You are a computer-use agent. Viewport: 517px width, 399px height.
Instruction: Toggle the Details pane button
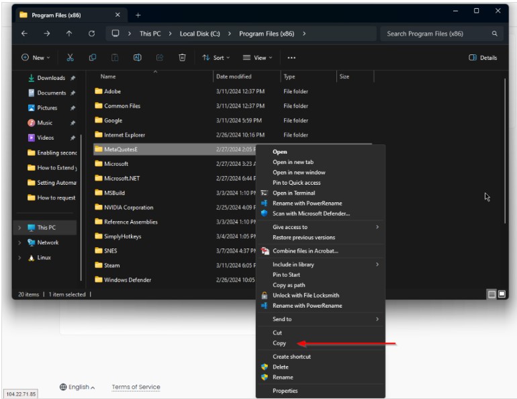(x=483, y=58)
